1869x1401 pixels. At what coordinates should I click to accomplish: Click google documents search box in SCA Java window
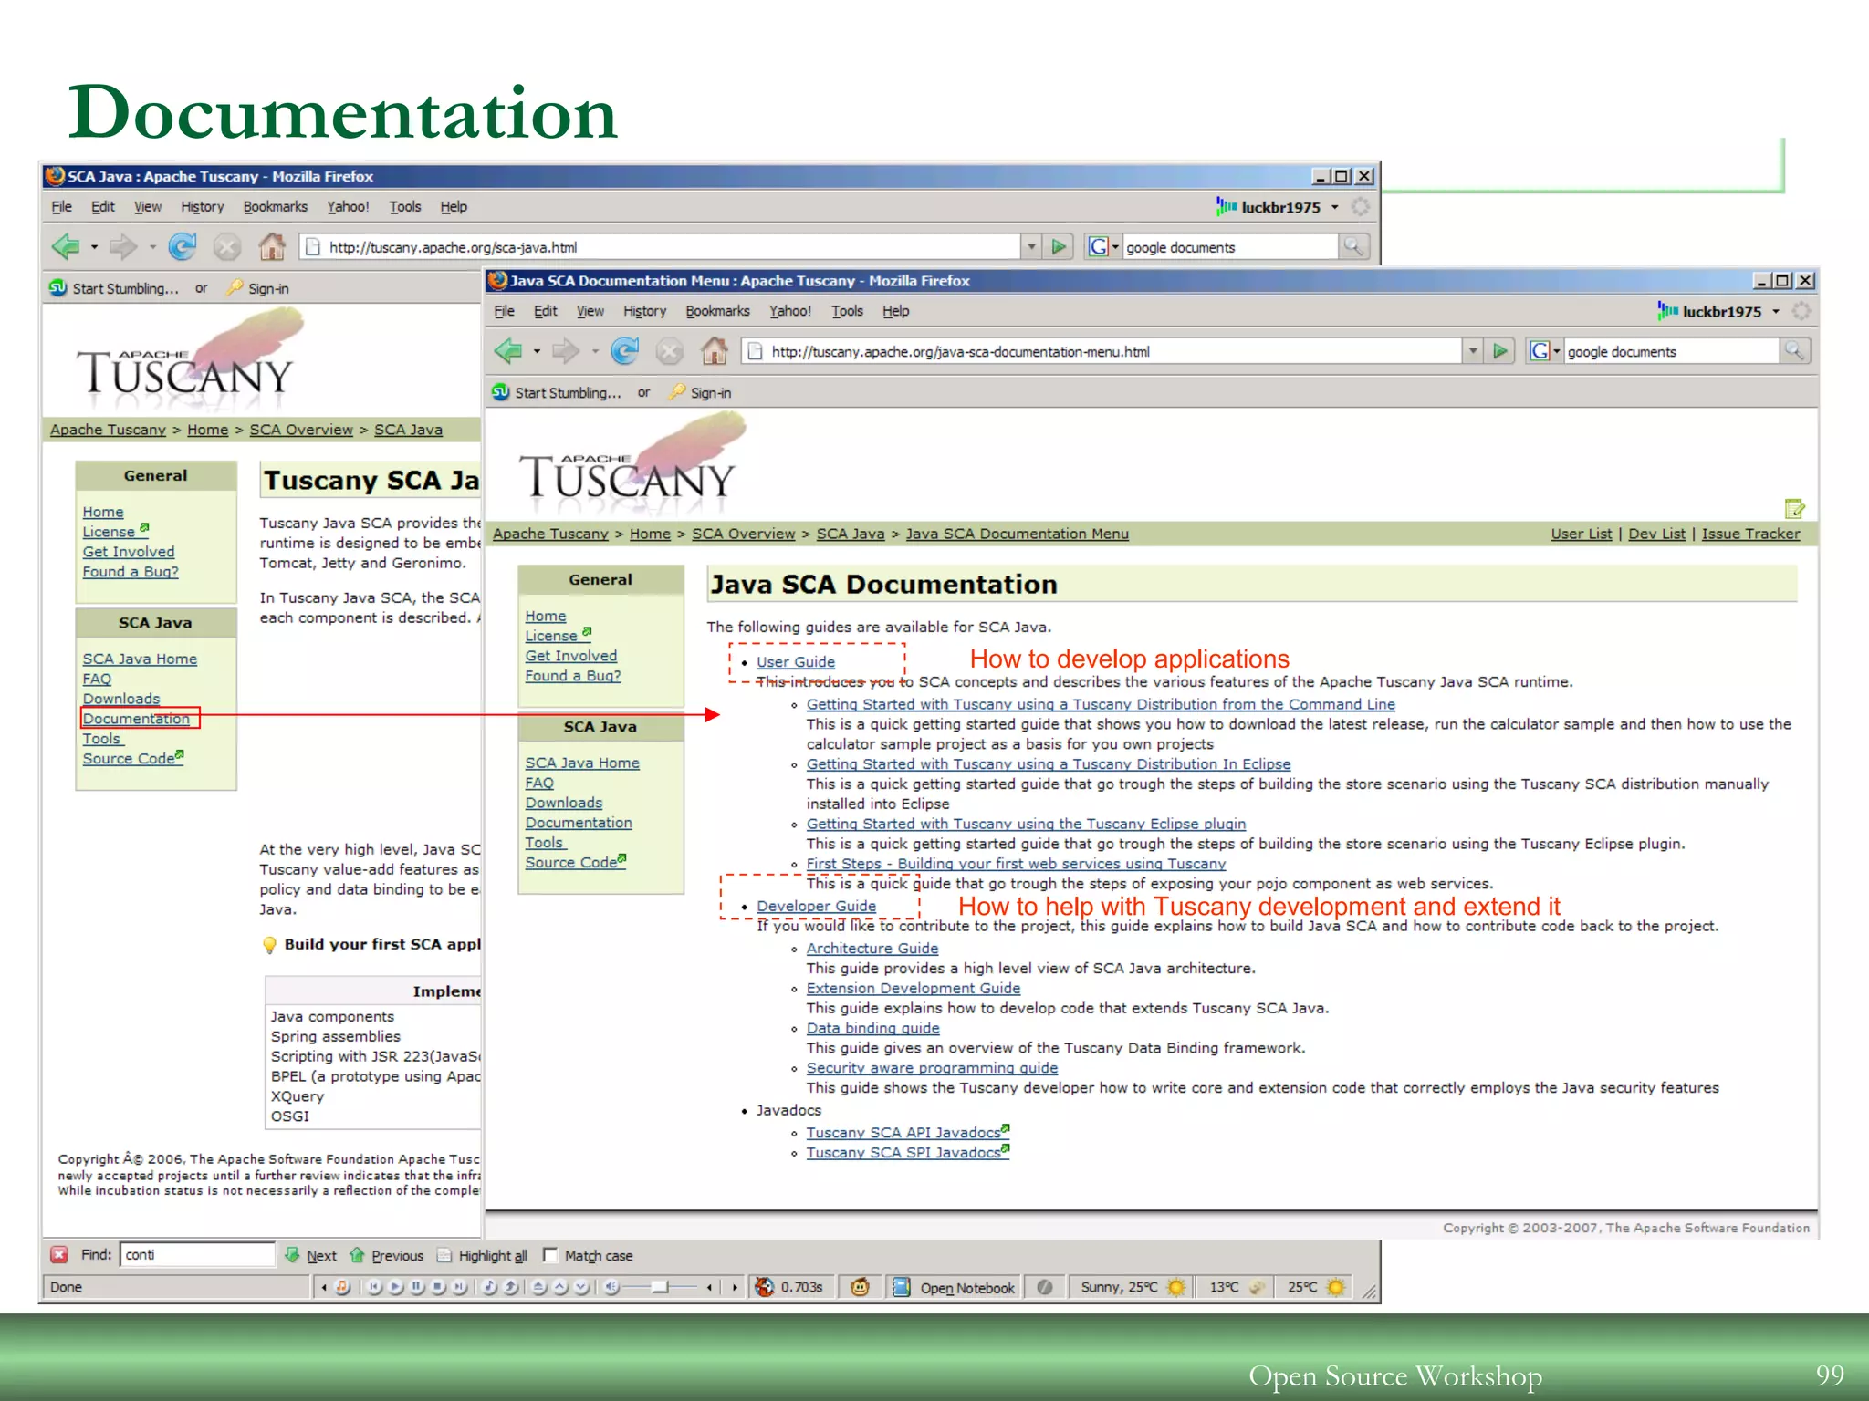click(x=1228, y=247)
